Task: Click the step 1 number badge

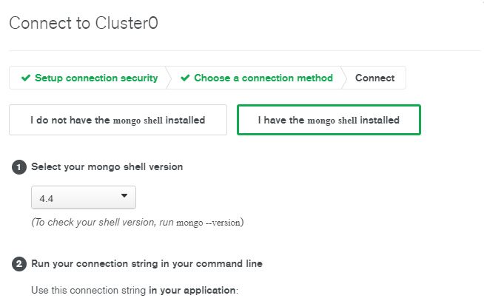Action: point(19,167)
